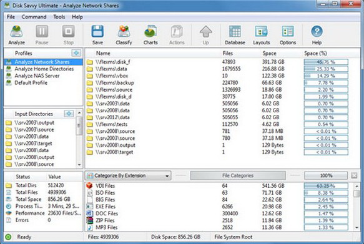Select the \\srv2008\target result row
The height and width of the screenshot is (244, 364).
tap(222, 152)
